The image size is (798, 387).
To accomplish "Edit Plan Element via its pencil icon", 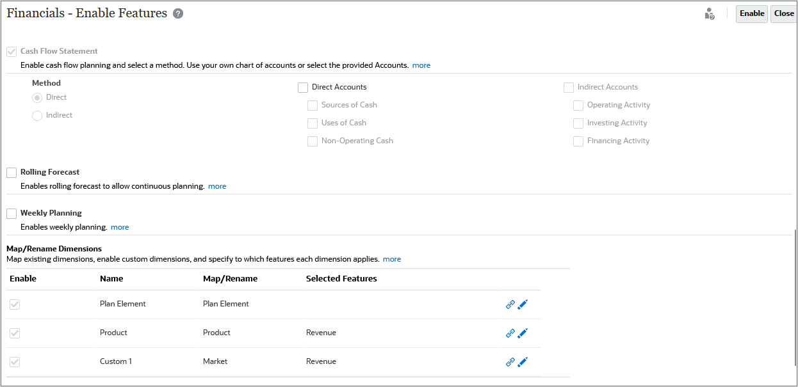I will 523,304.
